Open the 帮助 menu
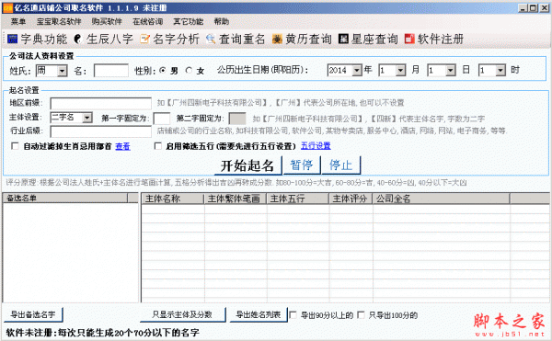The width and height of the screenshot is (552, 341). [x=222, y=22]
